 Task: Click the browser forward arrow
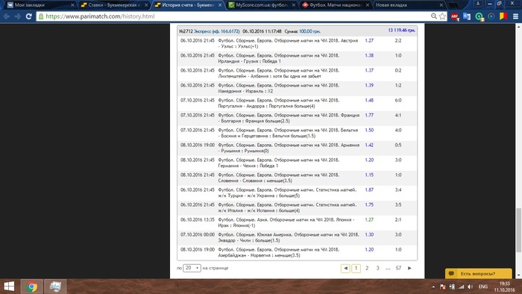pos(18,16)
